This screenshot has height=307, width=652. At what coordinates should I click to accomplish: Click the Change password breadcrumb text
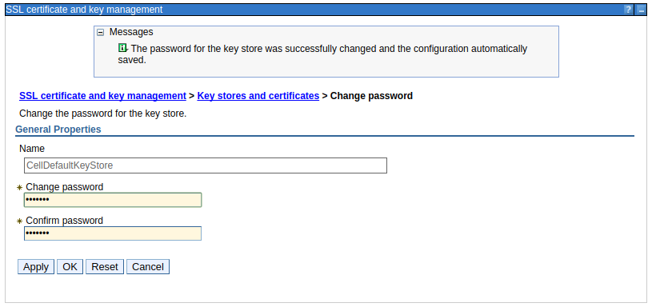[371, 96]
